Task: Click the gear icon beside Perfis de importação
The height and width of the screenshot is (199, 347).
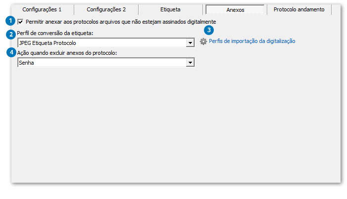Action: pos(203,41)
